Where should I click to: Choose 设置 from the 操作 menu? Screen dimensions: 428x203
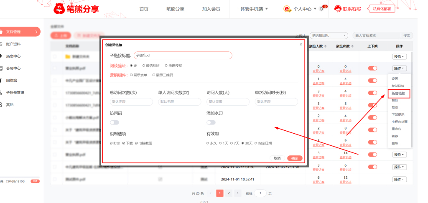tap(395, 79)
